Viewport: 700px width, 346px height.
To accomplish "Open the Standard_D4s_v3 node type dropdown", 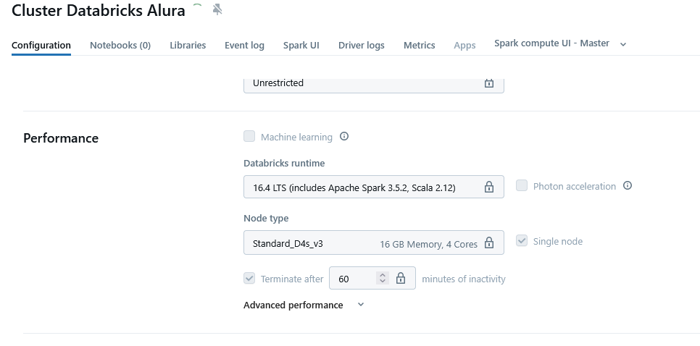I will (x=362, y=243).
